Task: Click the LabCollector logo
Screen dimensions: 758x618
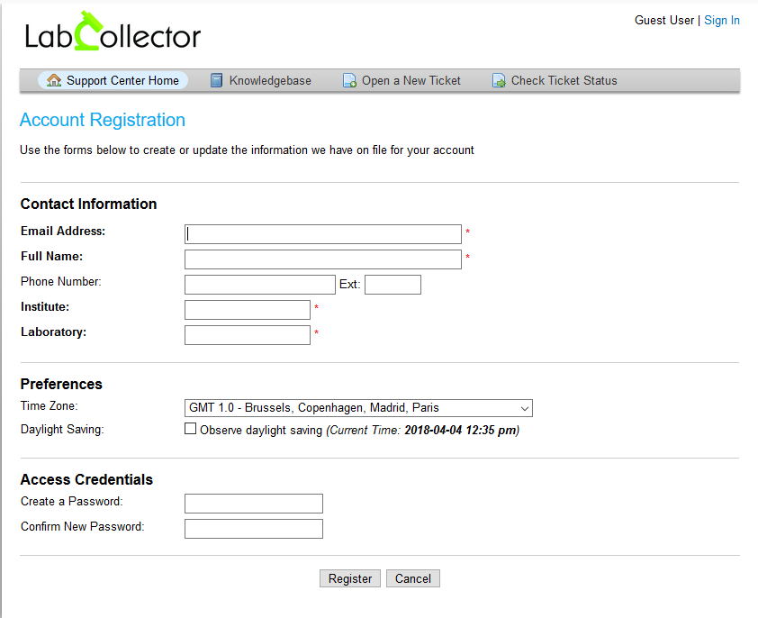Action: tap(113, 32)
